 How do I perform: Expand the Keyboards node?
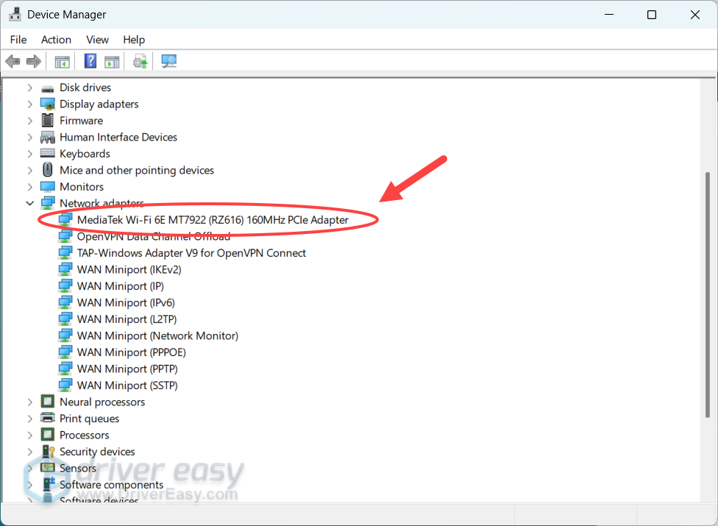29,153
